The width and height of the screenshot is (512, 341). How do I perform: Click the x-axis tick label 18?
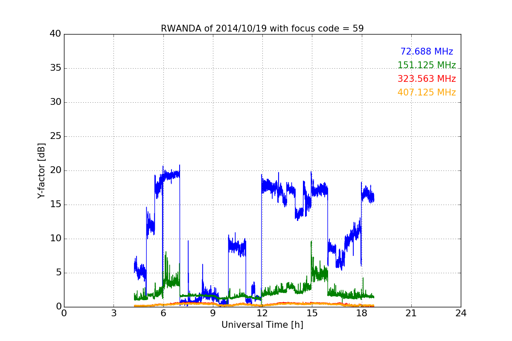point(361,313)
